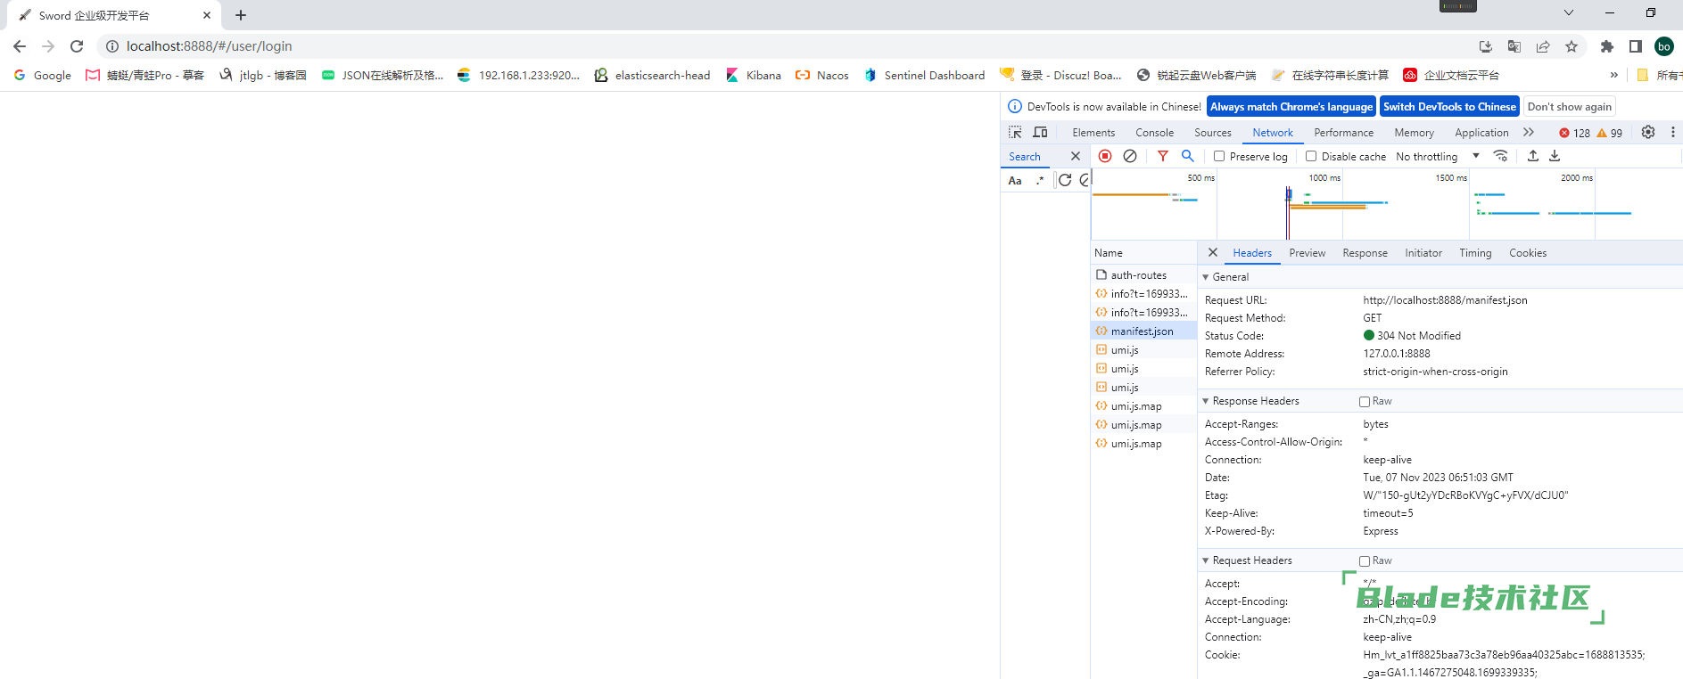Close the Sword browser tab
The width and height of the screenshot is (1683, 679).
[x=207, y=15]
